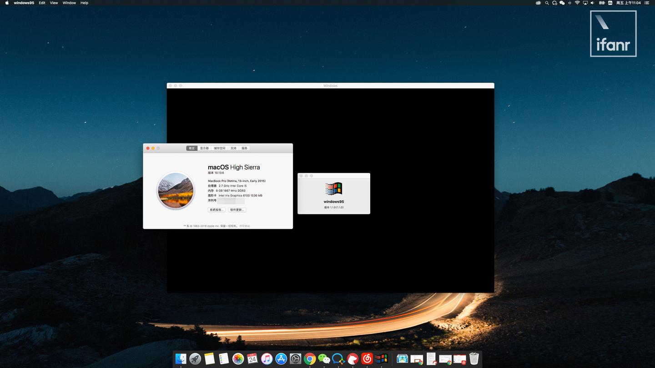
Task: Launch the windows95 app from the Dock
Action: [381, 358]
